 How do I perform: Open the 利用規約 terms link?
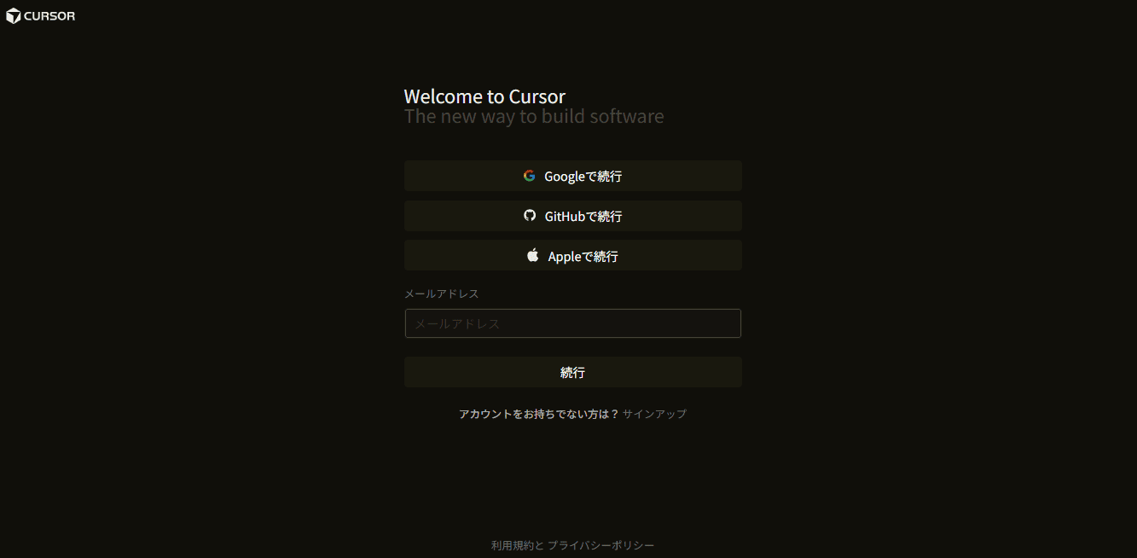[x=513, y=545]
